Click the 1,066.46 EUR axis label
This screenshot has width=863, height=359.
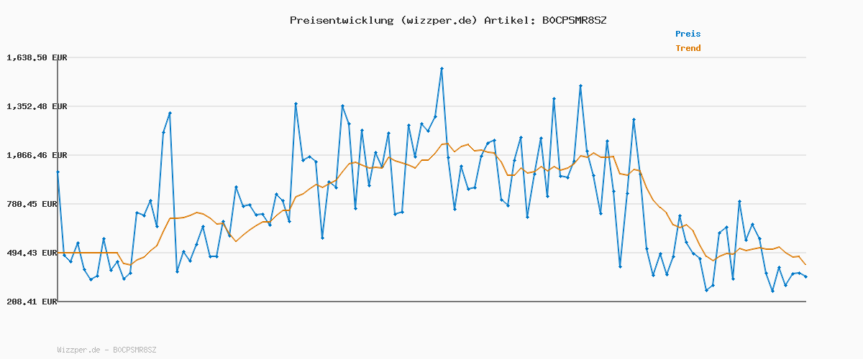(x=37, y=155)
